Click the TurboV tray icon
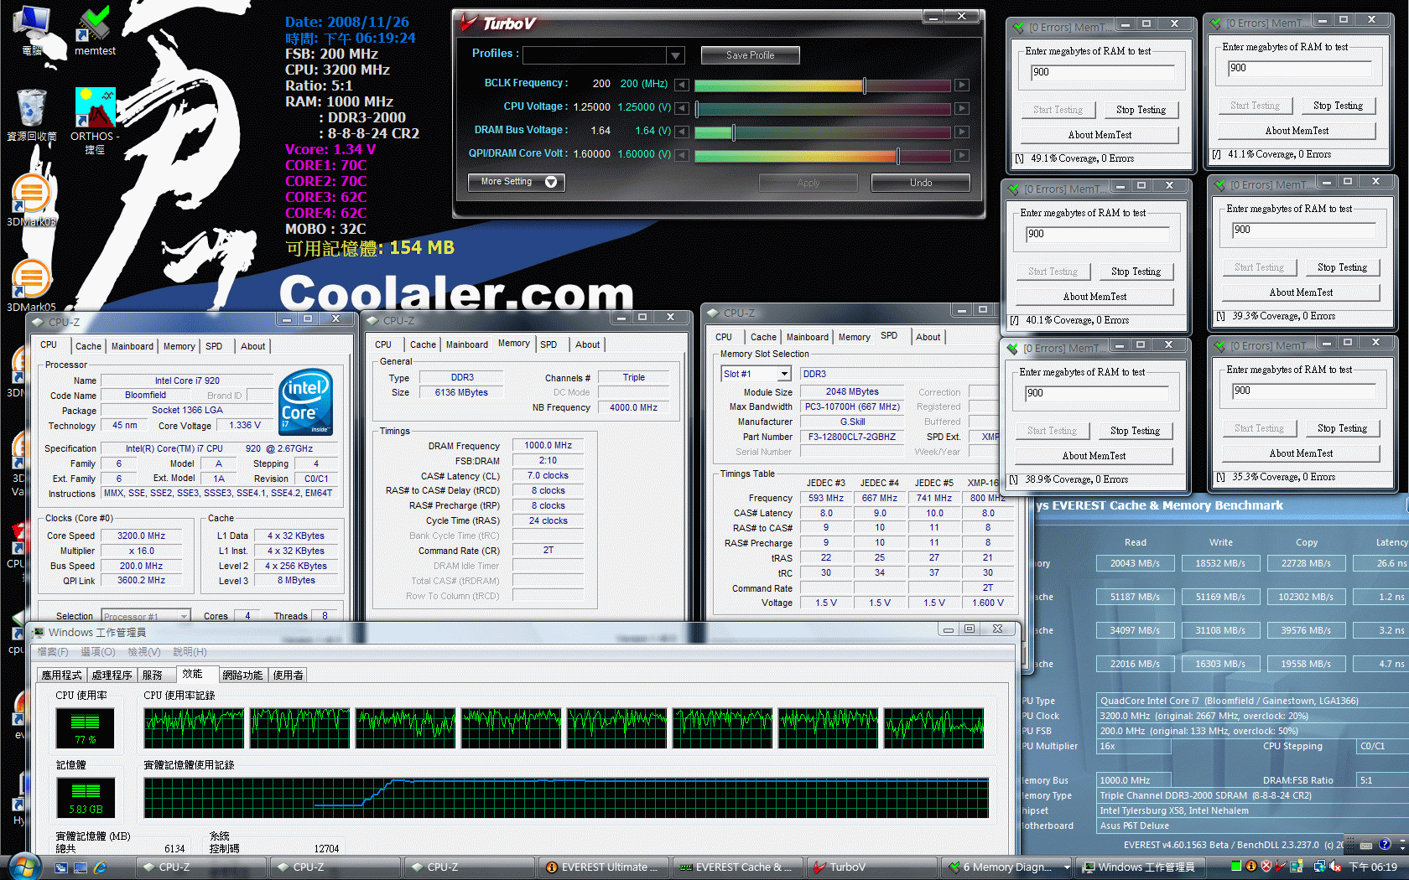1409x880 pixels. click(1281, 866)
